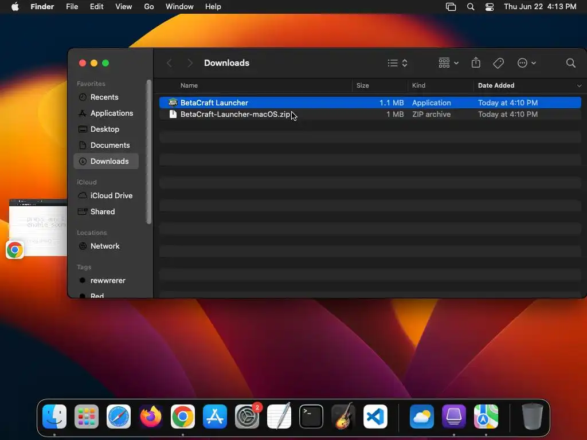Open iCloud Drive in the sidebar

pos(106,196)
